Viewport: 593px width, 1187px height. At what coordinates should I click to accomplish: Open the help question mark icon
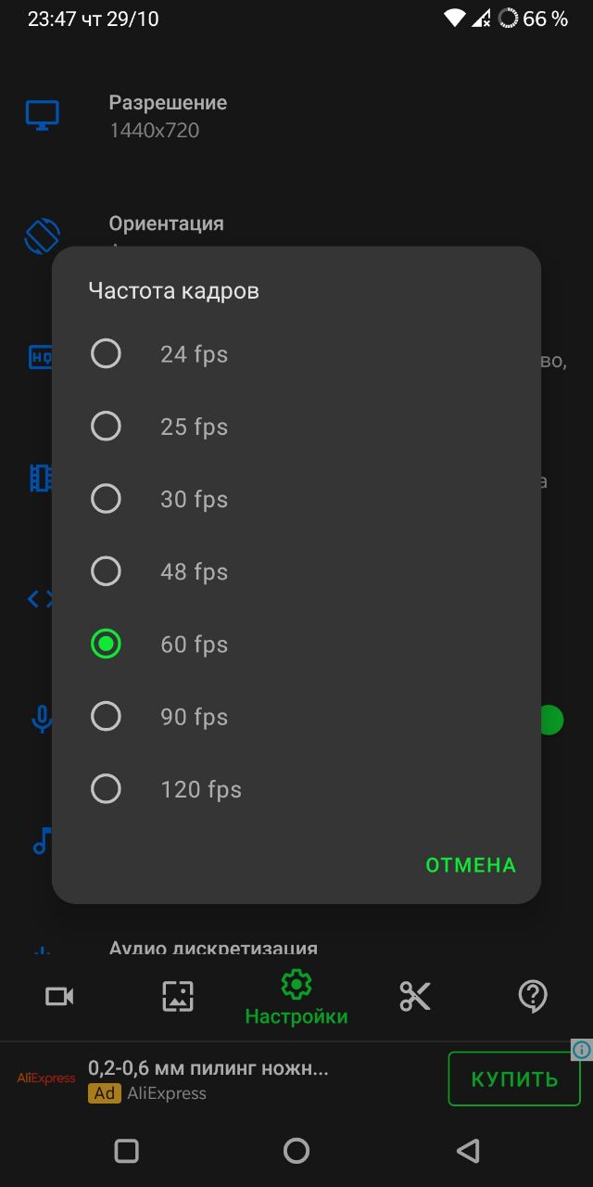[533, 997]
